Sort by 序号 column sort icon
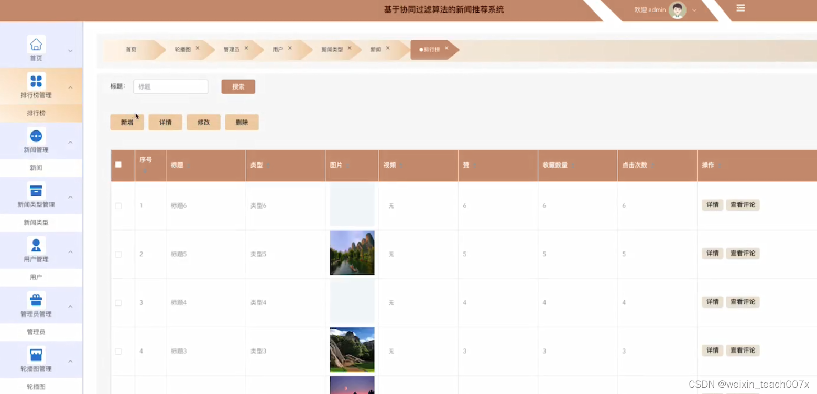 [x=145, y=171]
